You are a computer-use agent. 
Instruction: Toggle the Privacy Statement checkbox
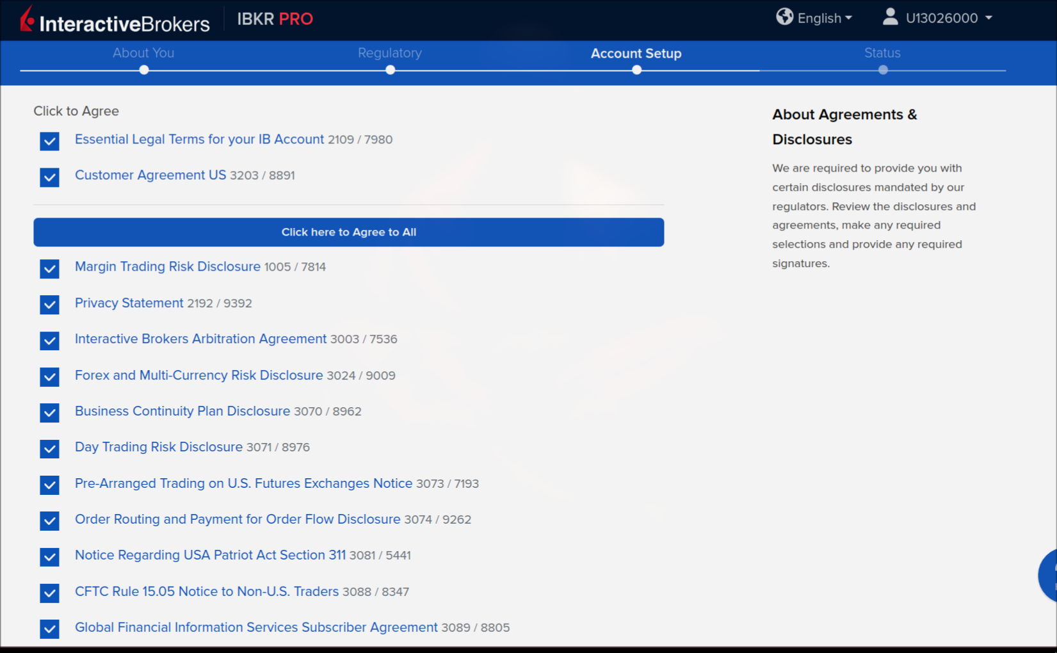click(49, 304)
